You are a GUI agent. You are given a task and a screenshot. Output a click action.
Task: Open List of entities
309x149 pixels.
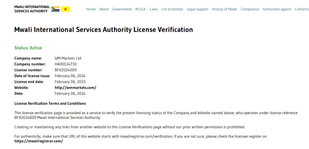point(172,9)
